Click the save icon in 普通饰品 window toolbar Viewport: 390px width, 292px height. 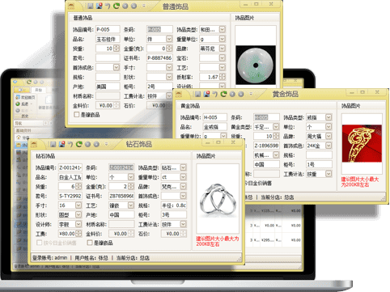91,6
